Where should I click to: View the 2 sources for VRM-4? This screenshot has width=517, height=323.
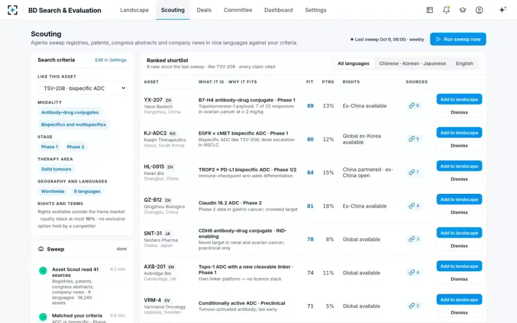pyautogui.click(x=414, y=306)
